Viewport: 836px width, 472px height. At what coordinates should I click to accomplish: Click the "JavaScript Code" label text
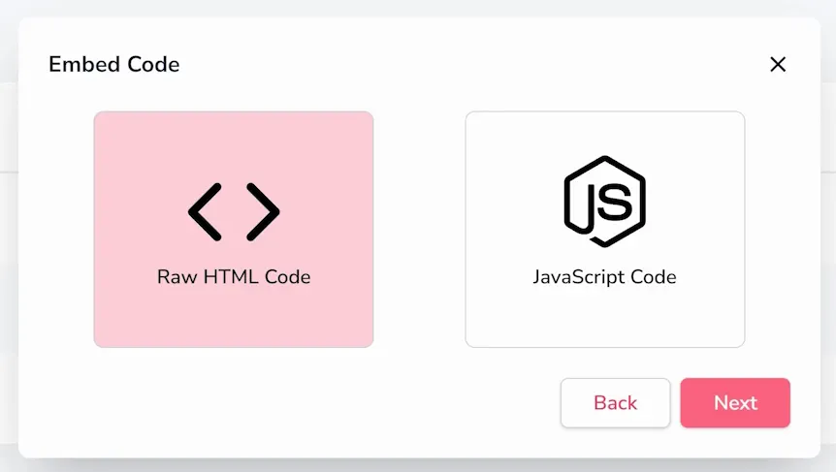click(x=604, y=277)
